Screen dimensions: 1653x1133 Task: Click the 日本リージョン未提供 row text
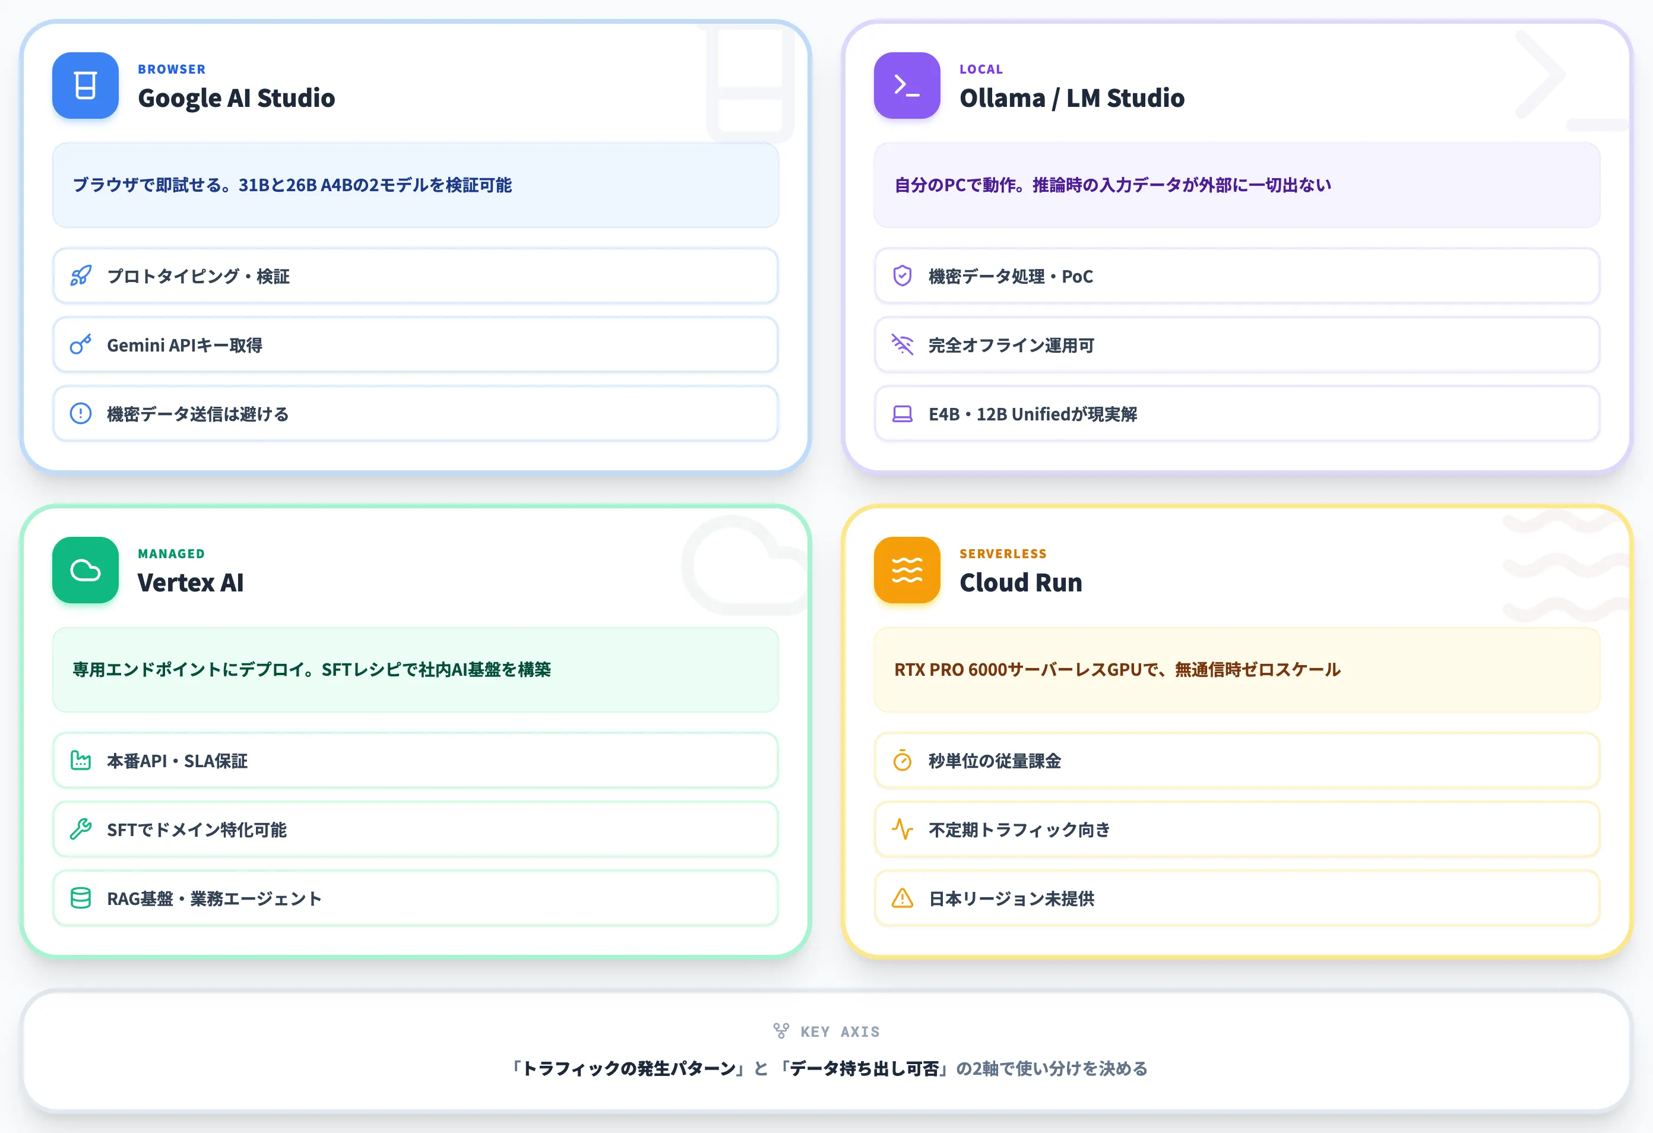[x=1011, y=899]
